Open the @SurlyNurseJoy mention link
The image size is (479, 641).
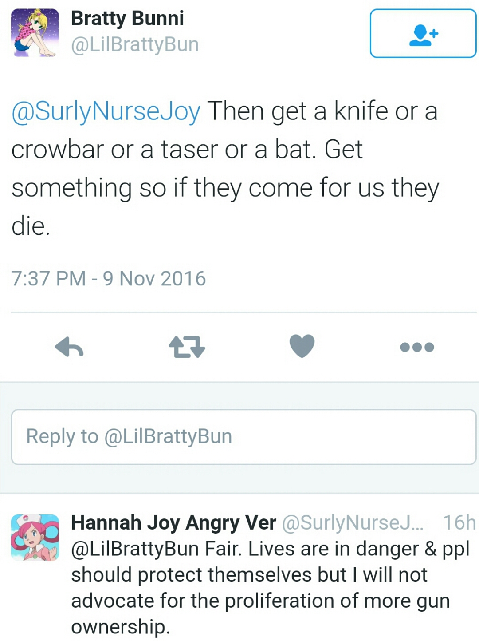(x=106, y=111)
